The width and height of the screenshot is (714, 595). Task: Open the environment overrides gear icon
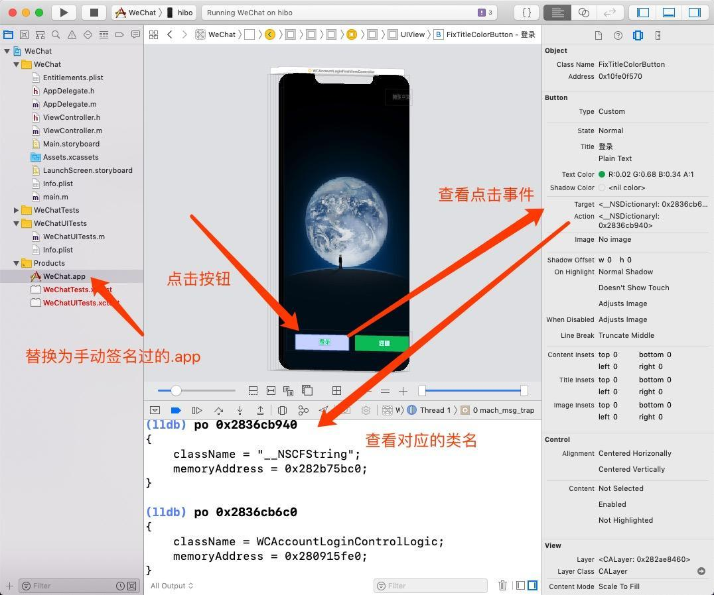click(x=367, y=410)
